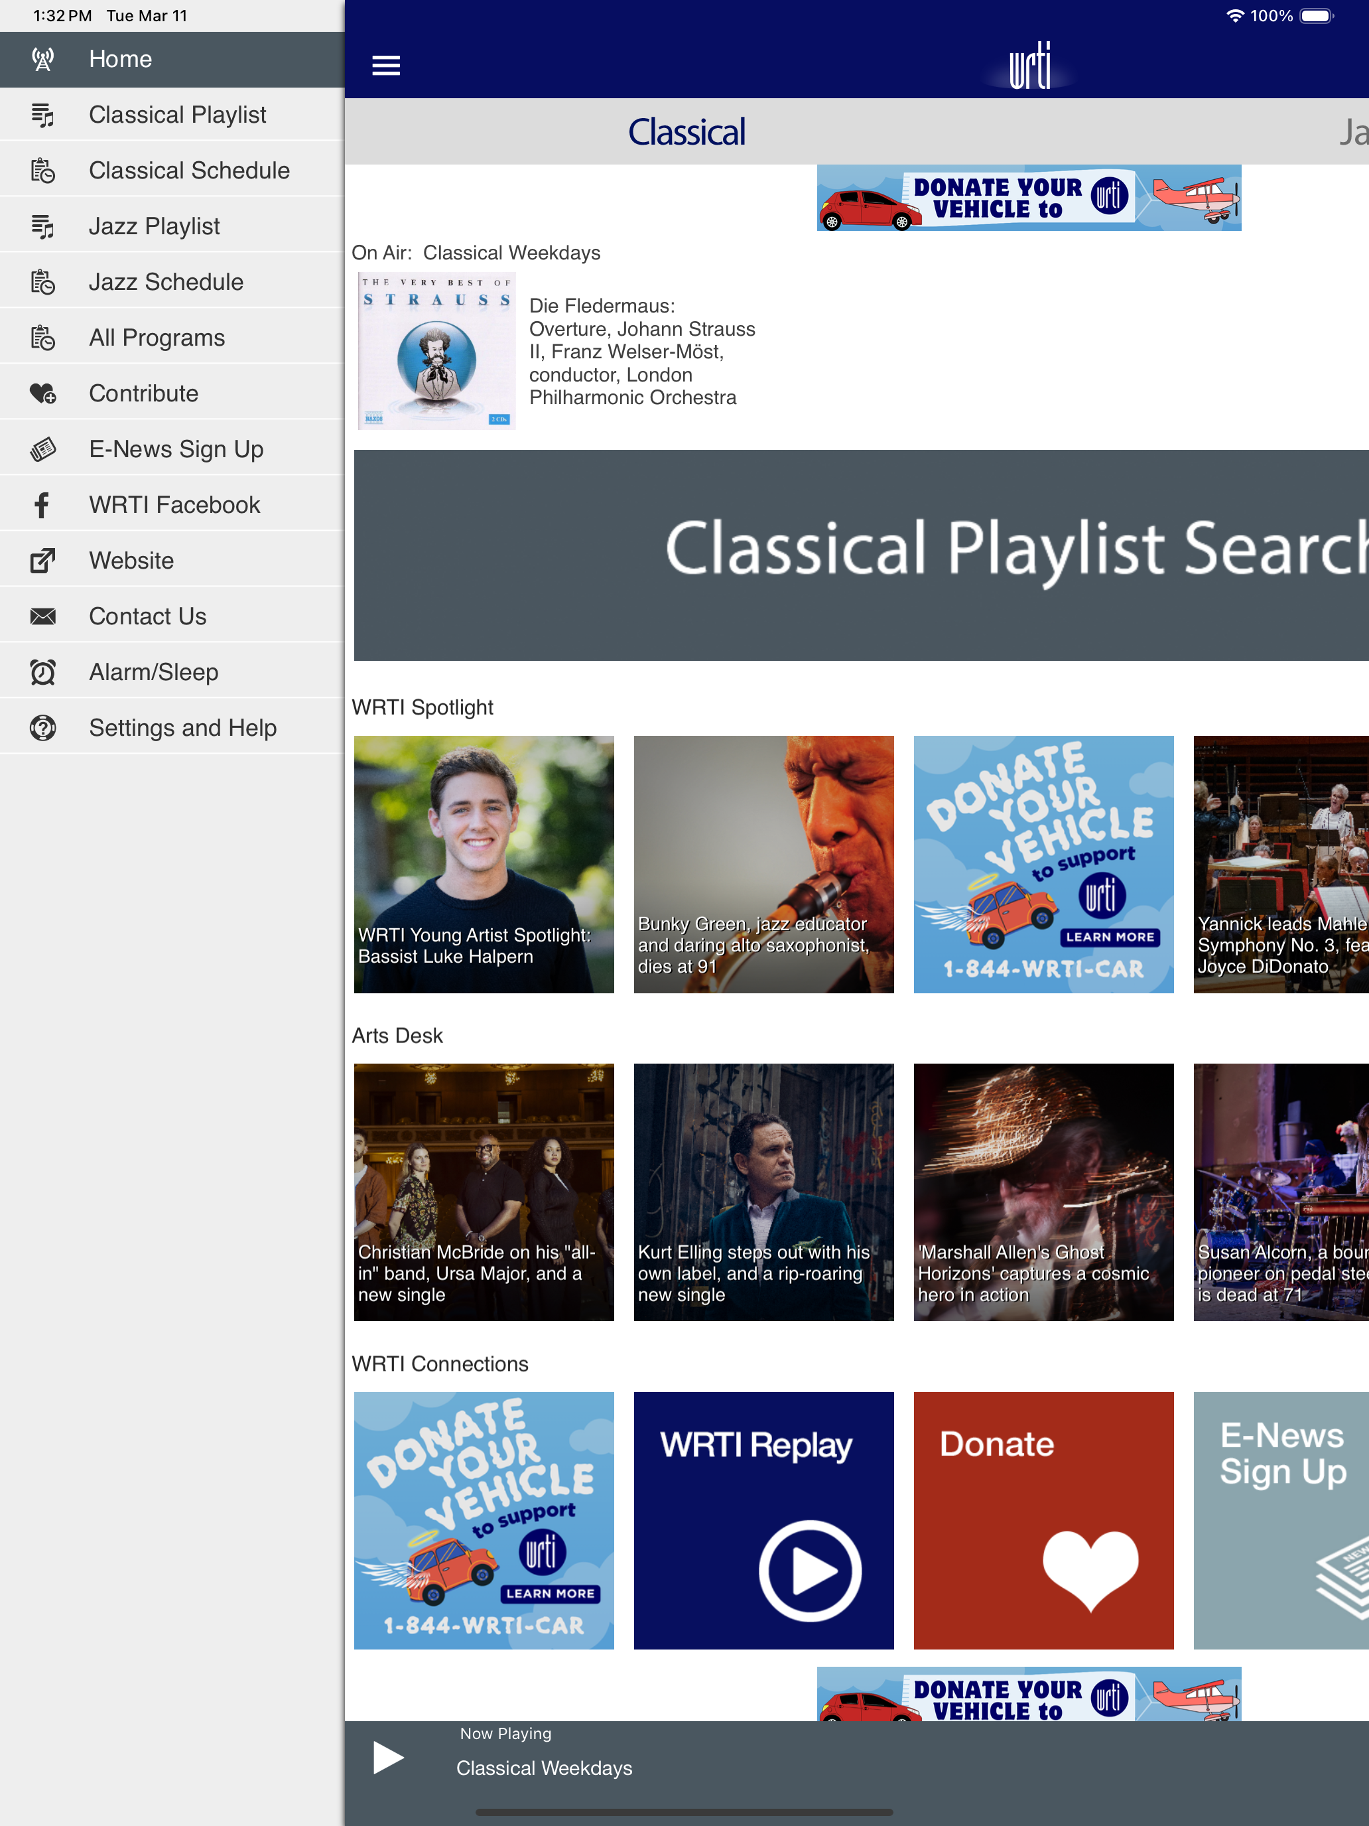Open Settings and Help menu item
The image size is (1369, 1826).
pos(172,728)
